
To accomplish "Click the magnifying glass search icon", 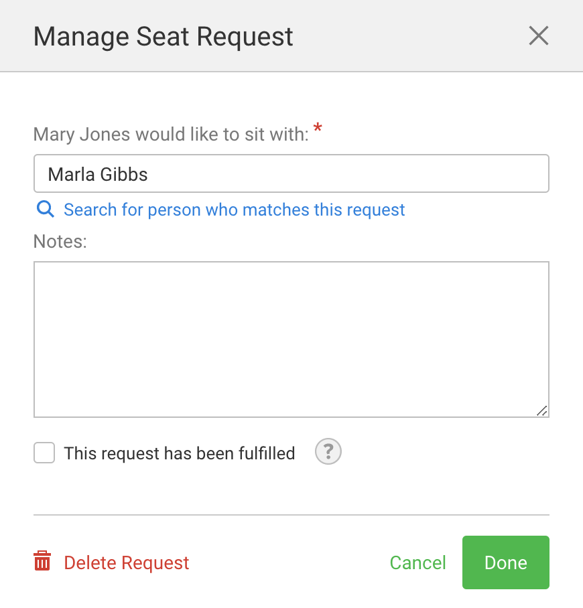I will (45, 210).
